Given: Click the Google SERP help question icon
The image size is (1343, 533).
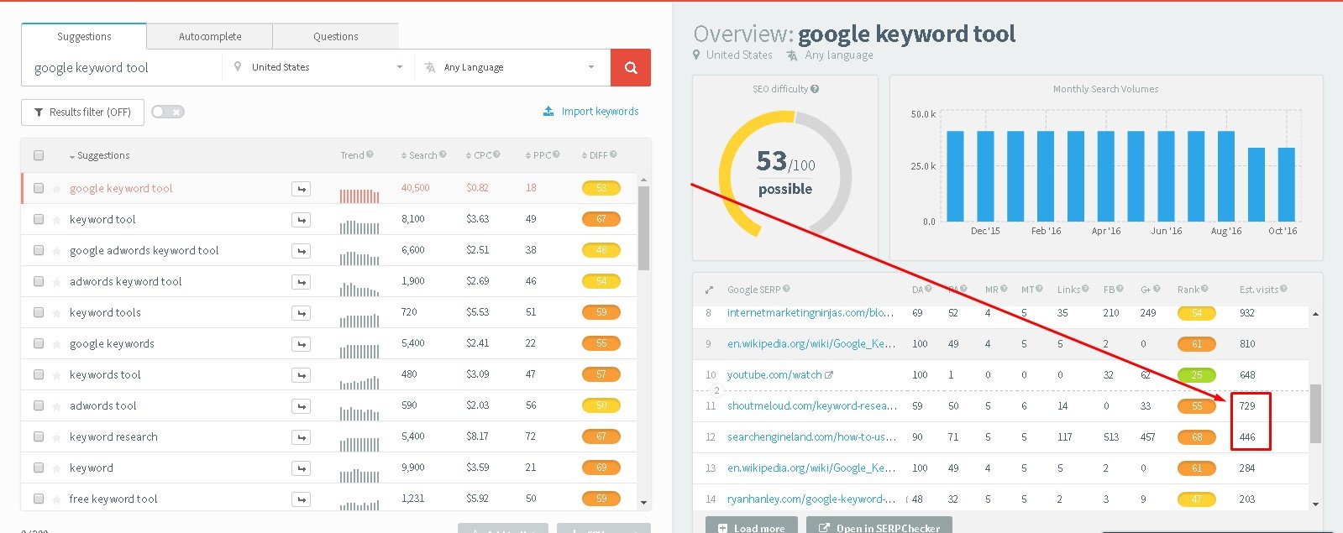Looking at the screenshot, I should (786, 289).
